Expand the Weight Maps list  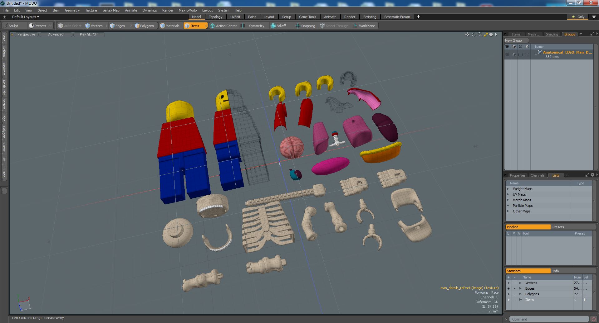pos(508,189)
